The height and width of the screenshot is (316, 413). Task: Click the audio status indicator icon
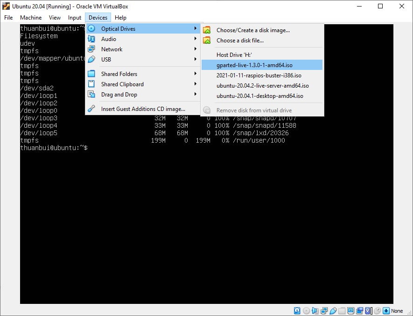(x=315, y=310)
